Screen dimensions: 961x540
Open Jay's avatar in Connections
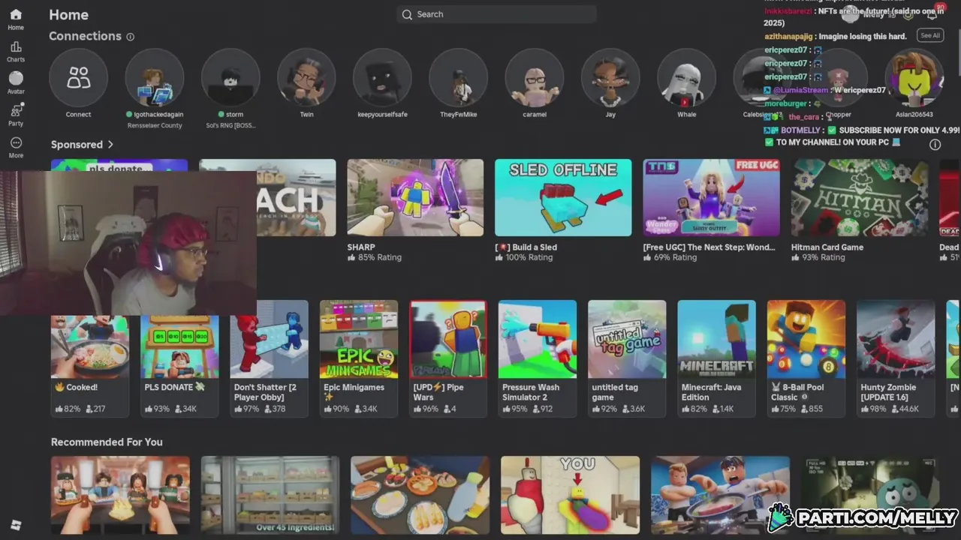click(x=610, y=78)
